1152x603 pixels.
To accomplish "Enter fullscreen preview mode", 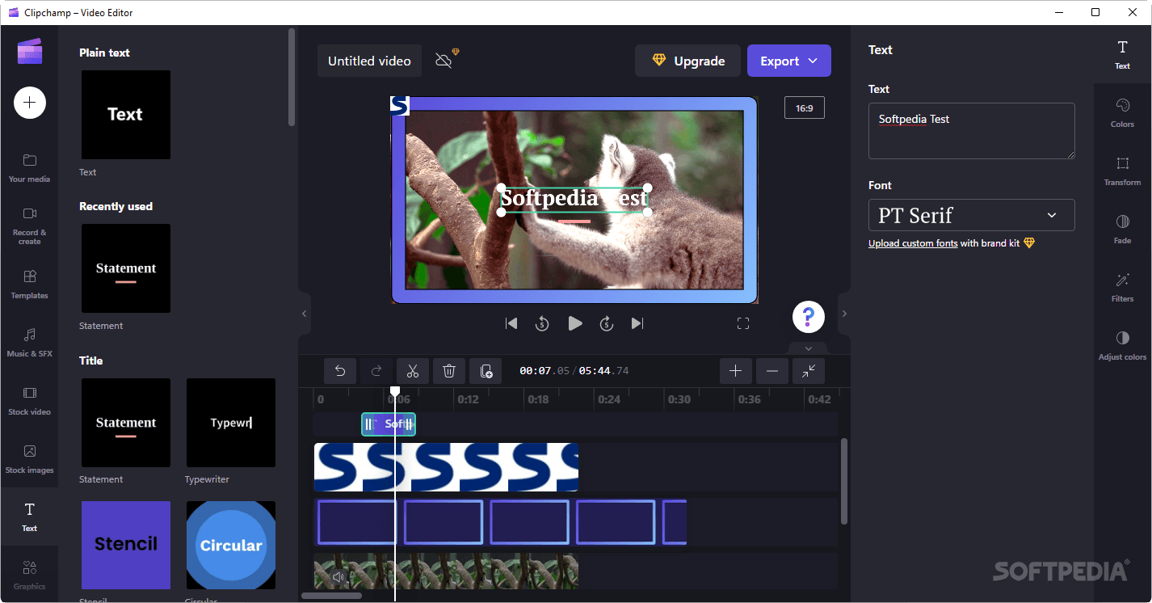I will click(x=743, y=323).
